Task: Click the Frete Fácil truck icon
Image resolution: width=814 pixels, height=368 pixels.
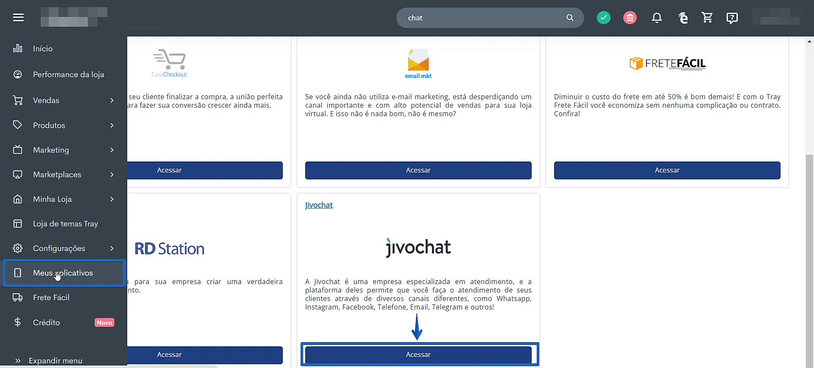Action: 17,297
